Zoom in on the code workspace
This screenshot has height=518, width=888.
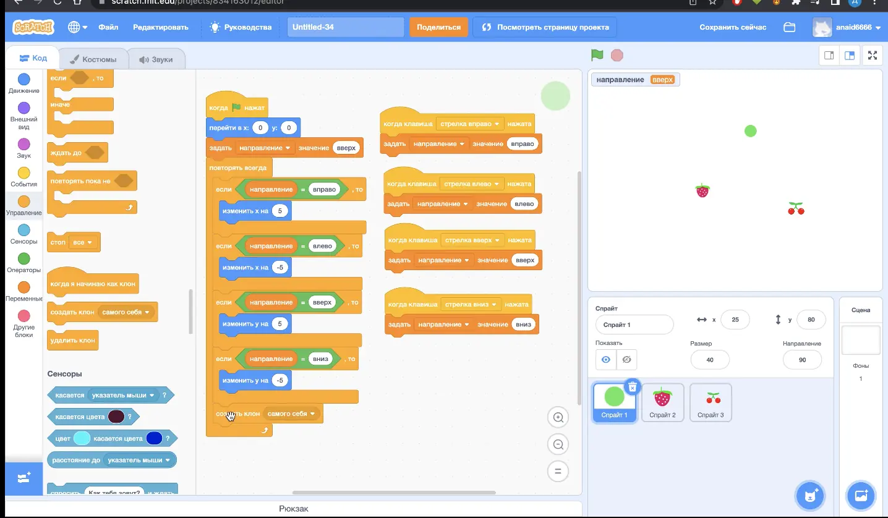(558, 417)
